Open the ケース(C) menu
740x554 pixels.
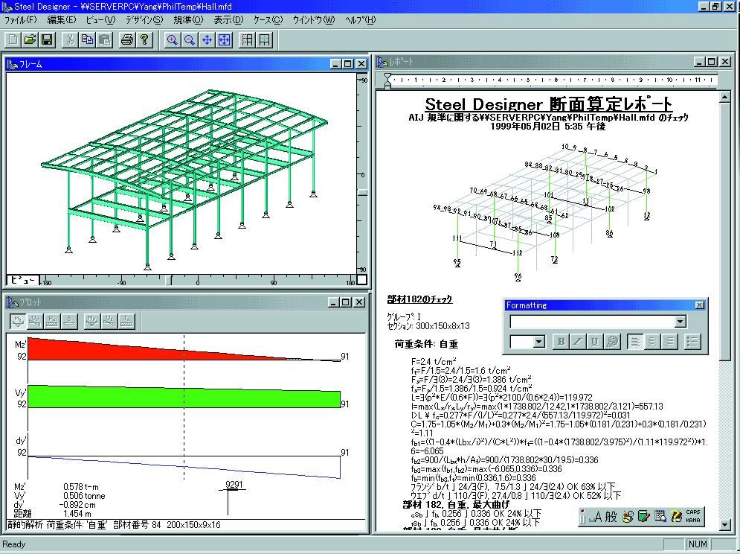pos(268,20)
